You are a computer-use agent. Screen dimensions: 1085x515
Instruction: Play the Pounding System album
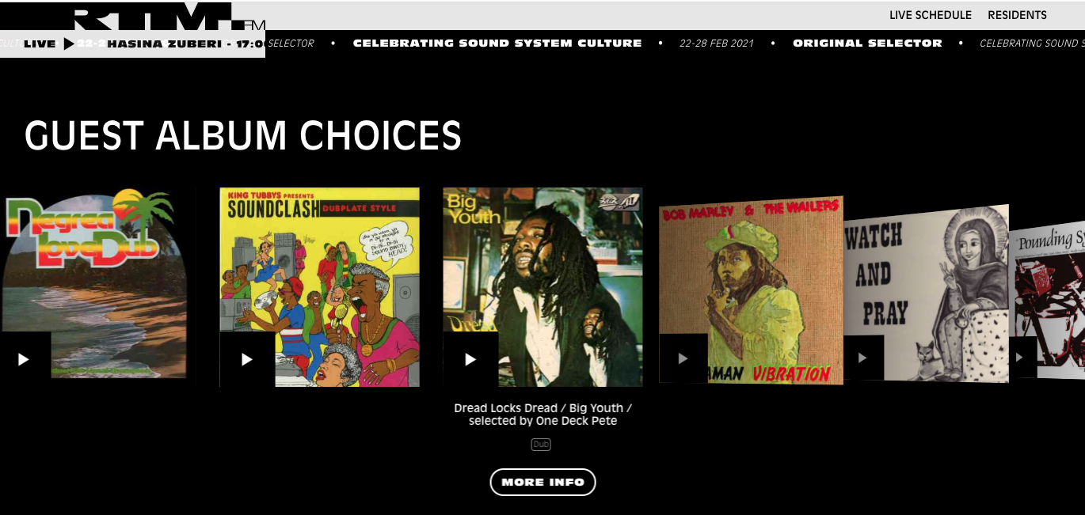tap(1020, 358)
